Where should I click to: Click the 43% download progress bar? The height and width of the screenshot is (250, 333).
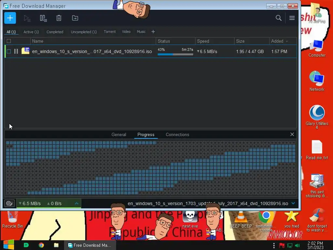pyautogui.click(x=175, y=54)
